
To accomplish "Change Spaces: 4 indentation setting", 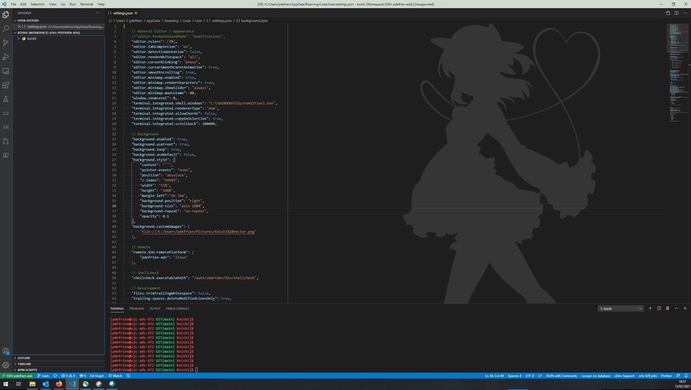I will pyautogui.click(x=514, y=376).
